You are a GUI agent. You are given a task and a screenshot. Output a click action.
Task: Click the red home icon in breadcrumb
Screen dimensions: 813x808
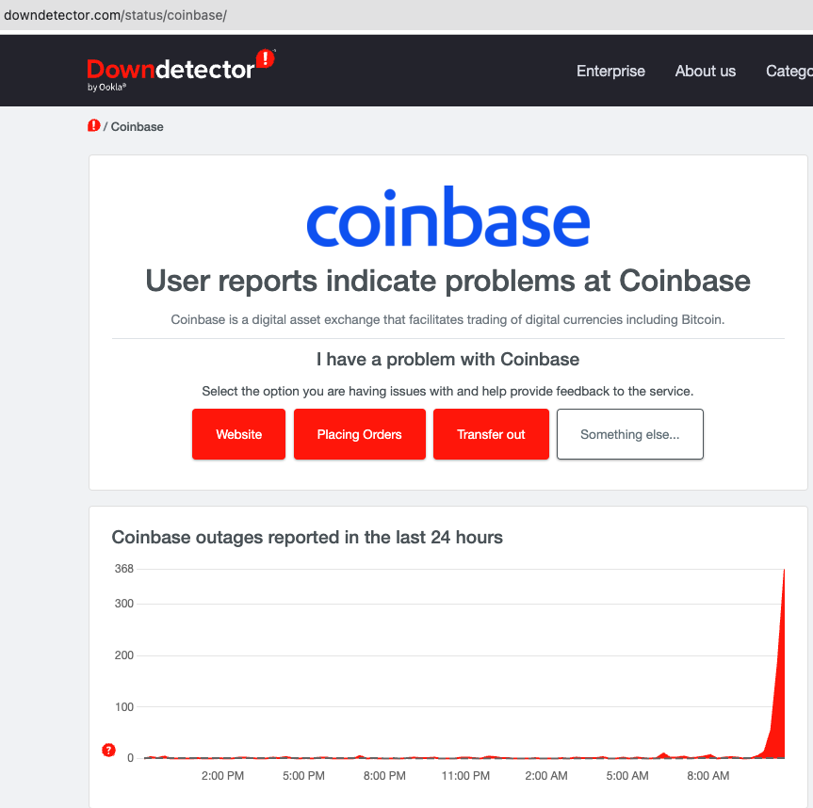coord(94,126)
